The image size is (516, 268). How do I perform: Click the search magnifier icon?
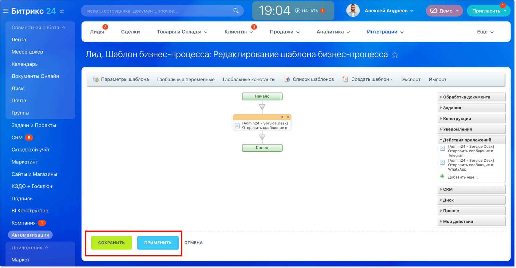point(236,11)
